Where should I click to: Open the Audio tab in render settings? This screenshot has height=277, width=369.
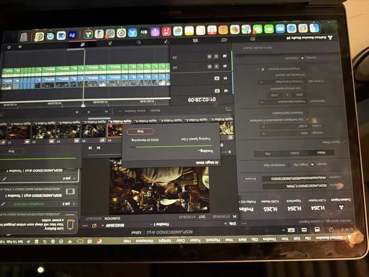click(x=295, y=154)
